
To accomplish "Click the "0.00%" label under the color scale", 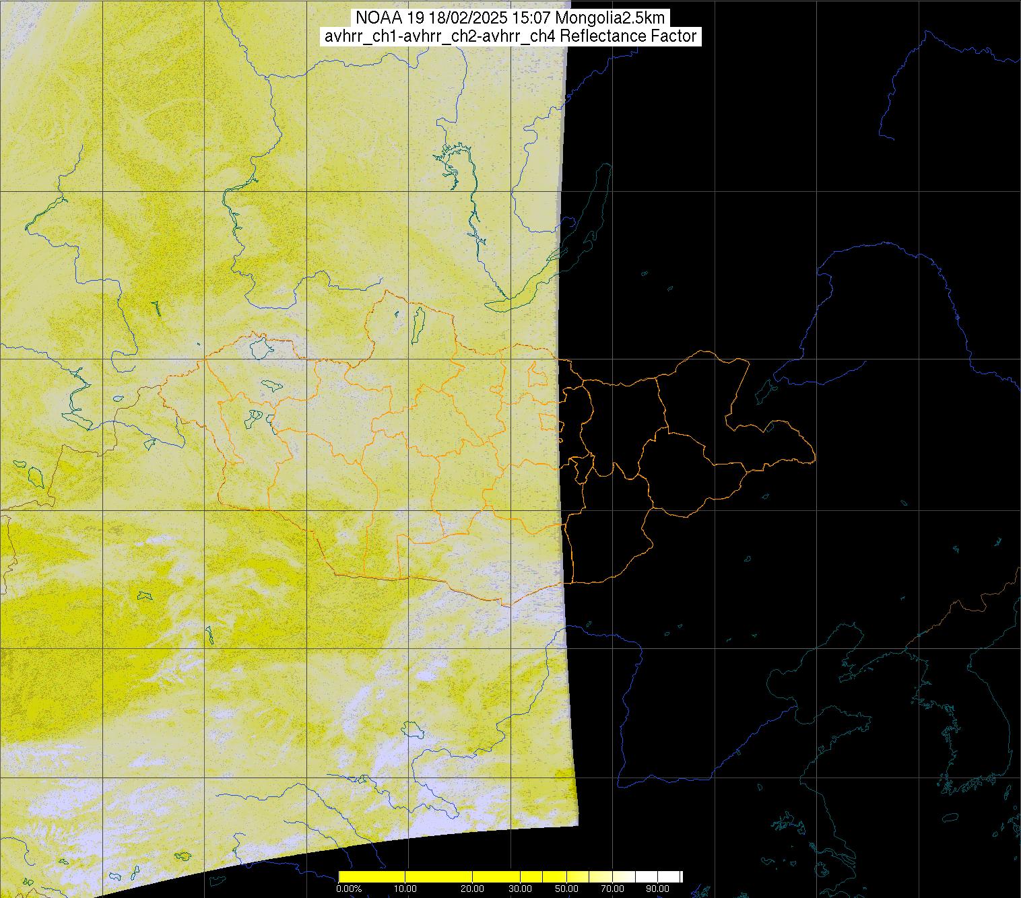I will [349, 889].
